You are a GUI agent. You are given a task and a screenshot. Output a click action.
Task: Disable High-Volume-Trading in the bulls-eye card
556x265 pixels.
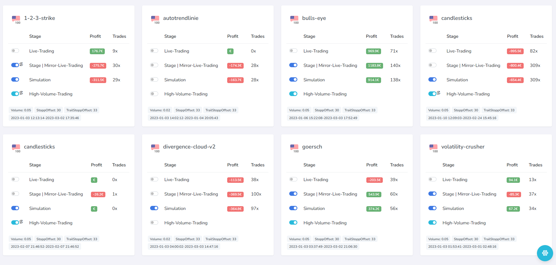[293, 94]
